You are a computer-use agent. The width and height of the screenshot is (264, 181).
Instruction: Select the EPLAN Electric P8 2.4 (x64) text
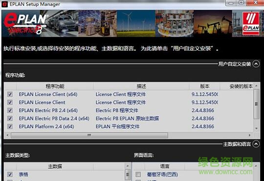(48, 110)
